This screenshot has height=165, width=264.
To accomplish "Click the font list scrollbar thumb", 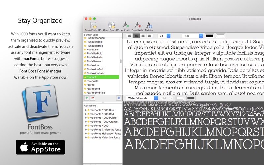I will [x=121, y=61].
